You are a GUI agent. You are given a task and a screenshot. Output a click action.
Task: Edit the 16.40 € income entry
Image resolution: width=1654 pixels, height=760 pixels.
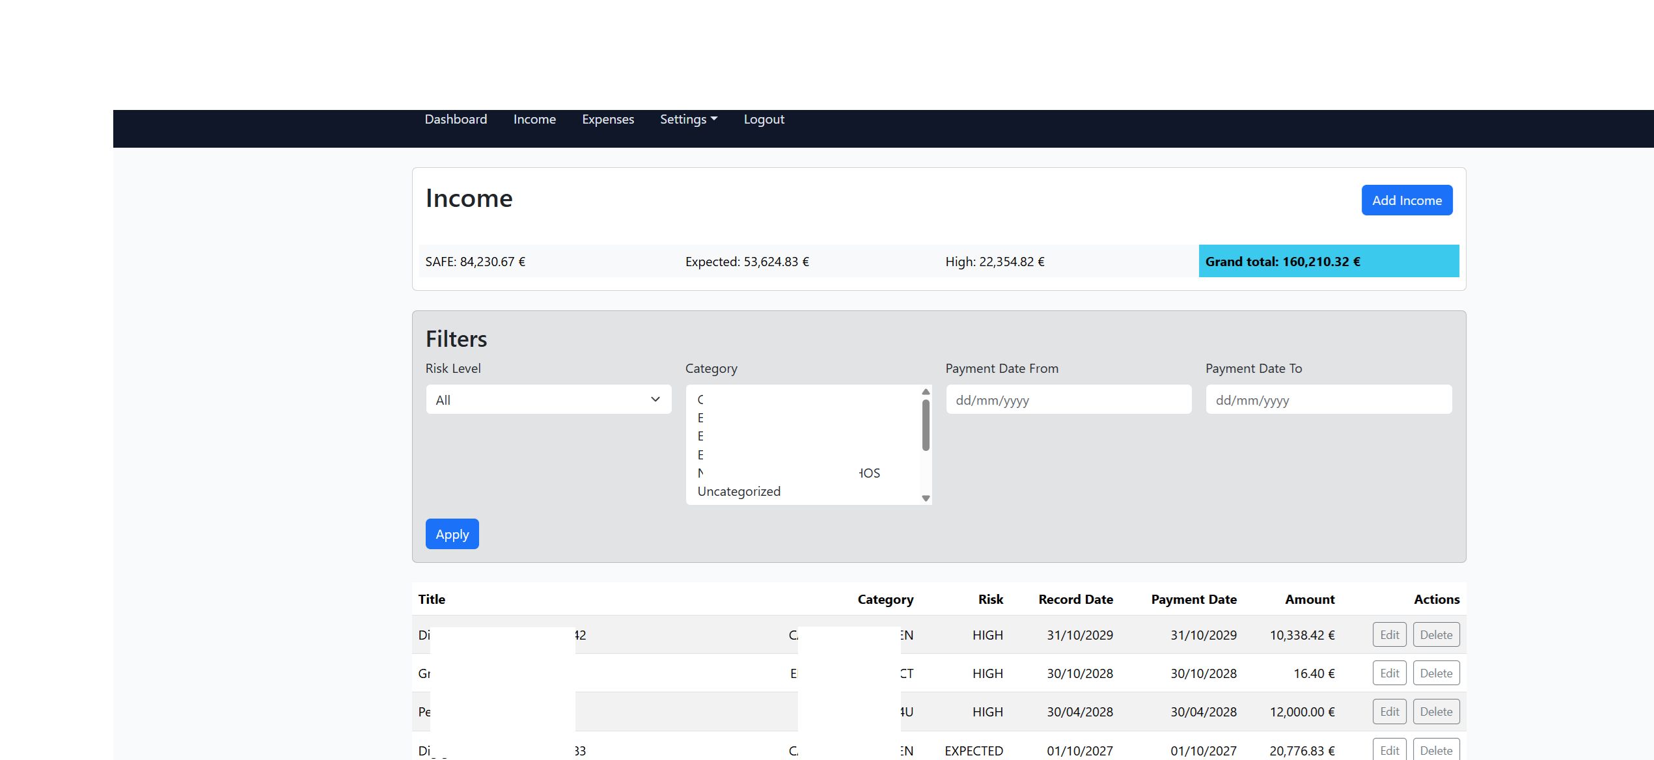[x=1389, y=673]
